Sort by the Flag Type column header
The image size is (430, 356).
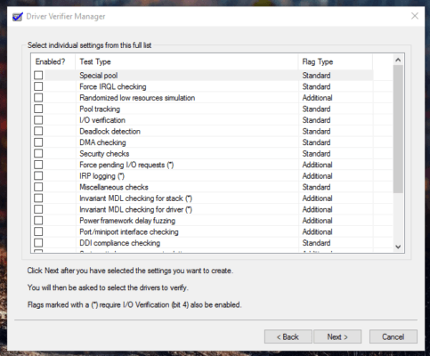tap(336, 61)
